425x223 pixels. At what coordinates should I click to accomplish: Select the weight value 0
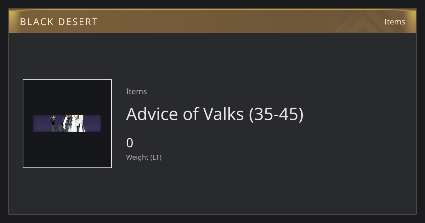click(x=130, y=143)
